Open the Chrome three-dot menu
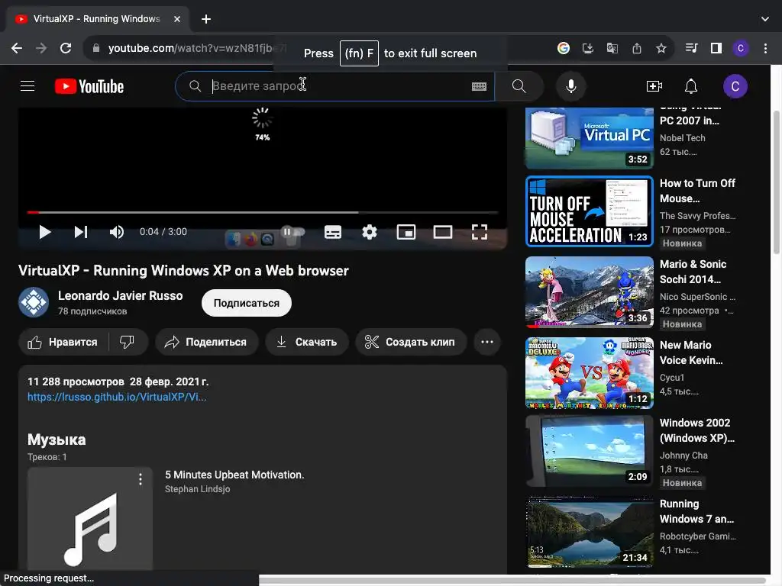The width and height of the screenshot is (782, 586). (x=765, y=48)
